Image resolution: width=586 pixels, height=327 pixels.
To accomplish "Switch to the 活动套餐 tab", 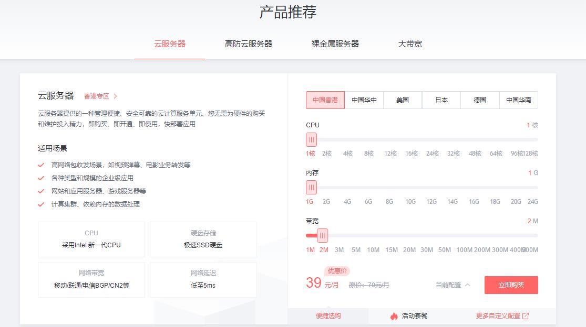I will coord(414,316).
